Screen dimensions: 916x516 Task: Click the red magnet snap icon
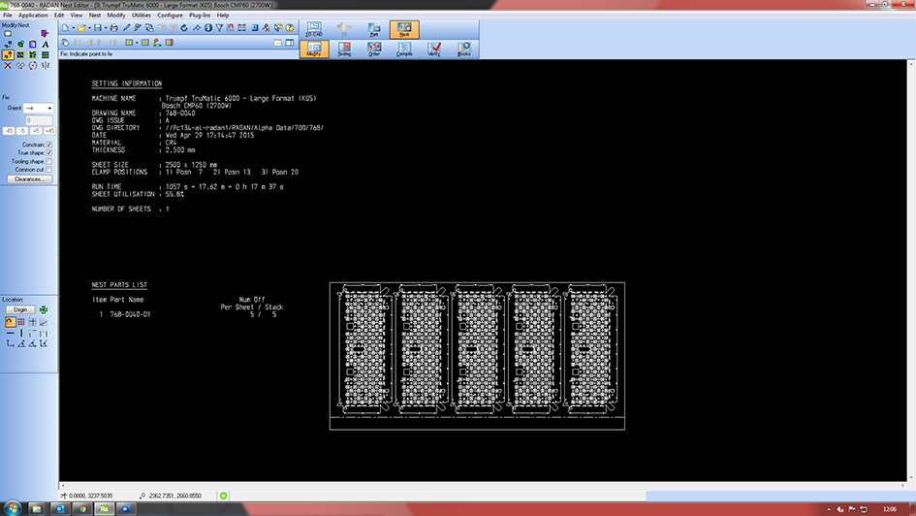230,27
